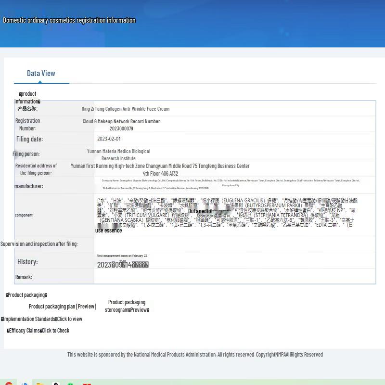
Task: Click registration number 2023000079
Action: 121,128
